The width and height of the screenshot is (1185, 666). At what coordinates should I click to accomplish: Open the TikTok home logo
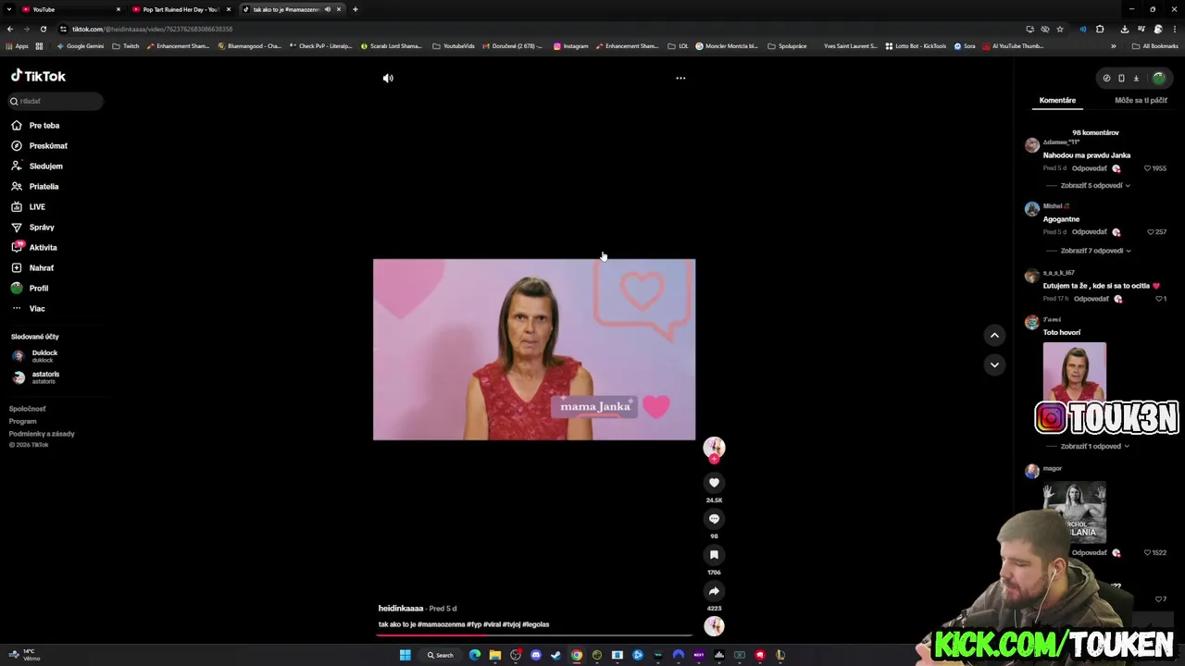click(38, 76)
